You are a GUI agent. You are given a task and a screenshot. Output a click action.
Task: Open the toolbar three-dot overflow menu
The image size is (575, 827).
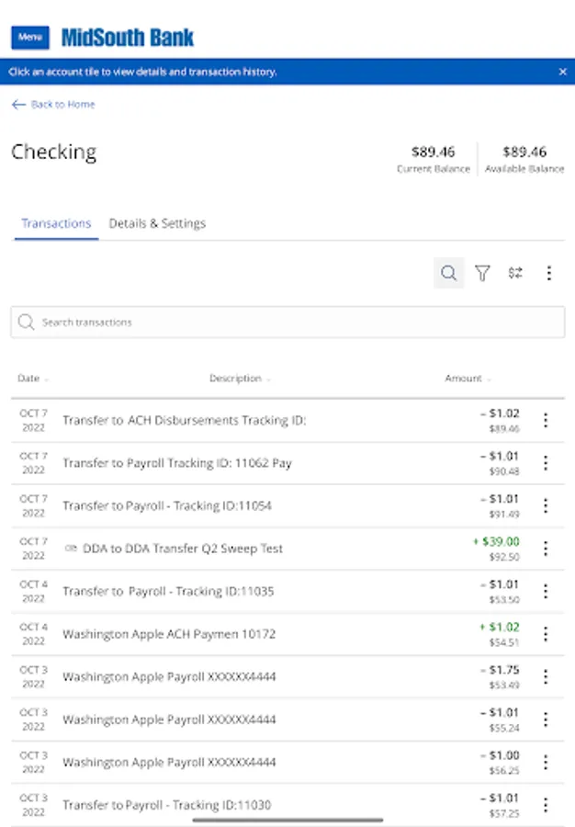coord(548,273)
